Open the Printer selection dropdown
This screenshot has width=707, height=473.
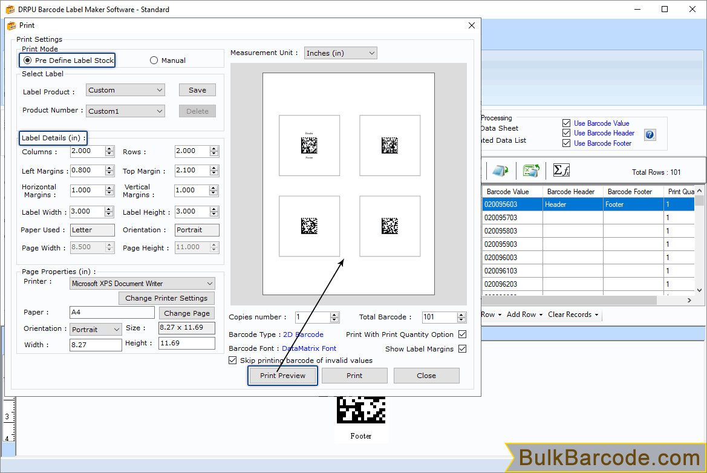click(x=143, y=283)
